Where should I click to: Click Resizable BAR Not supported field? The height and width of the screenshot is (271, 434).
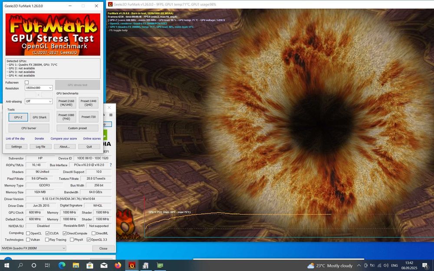click(x=99, y=226)
